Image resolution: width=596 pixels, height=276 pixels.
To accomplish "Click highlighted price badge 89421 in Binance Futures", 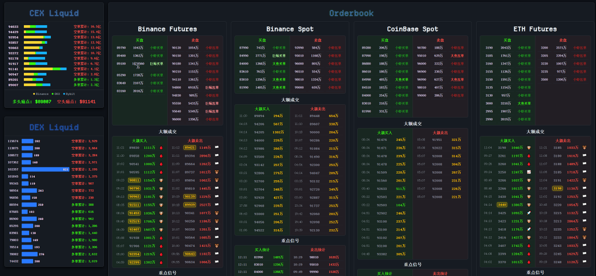I will coord(190,147).
